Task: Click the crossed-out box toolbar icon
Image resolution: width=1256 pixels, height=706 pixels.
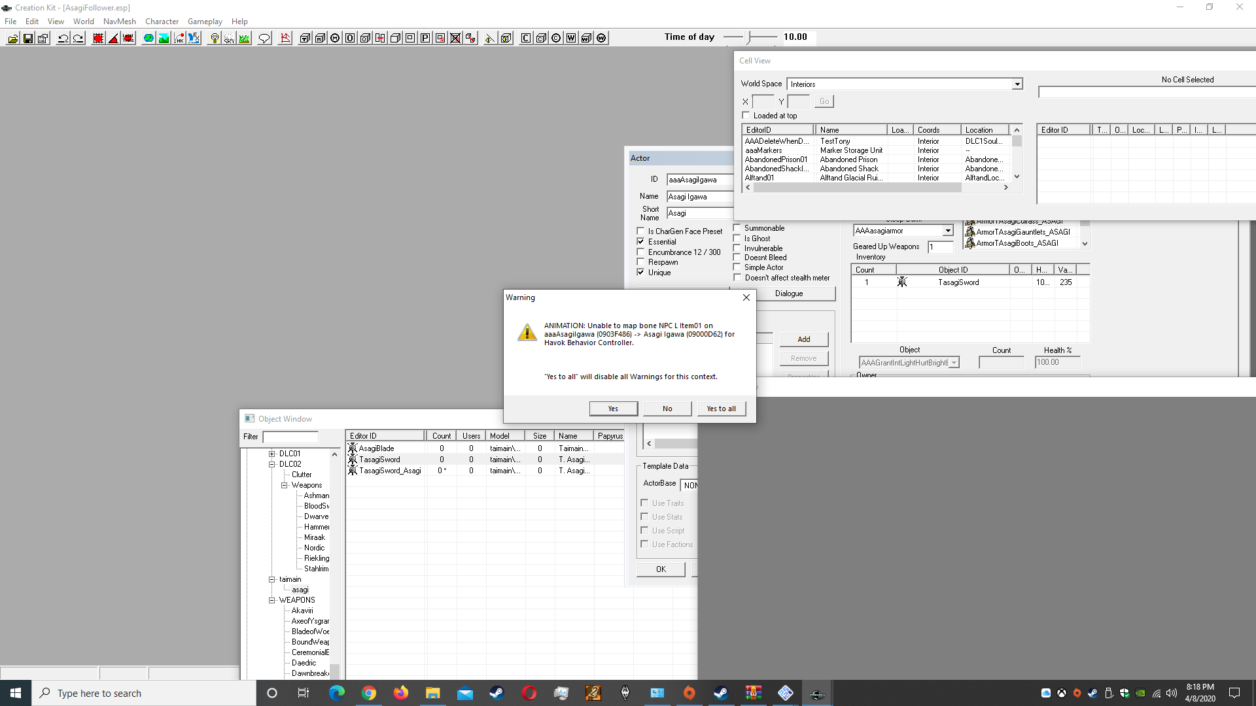Action: pos(455,38)
